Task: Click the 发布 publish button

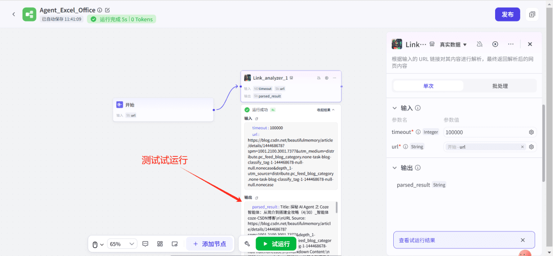Action: (x=507, y=14)
